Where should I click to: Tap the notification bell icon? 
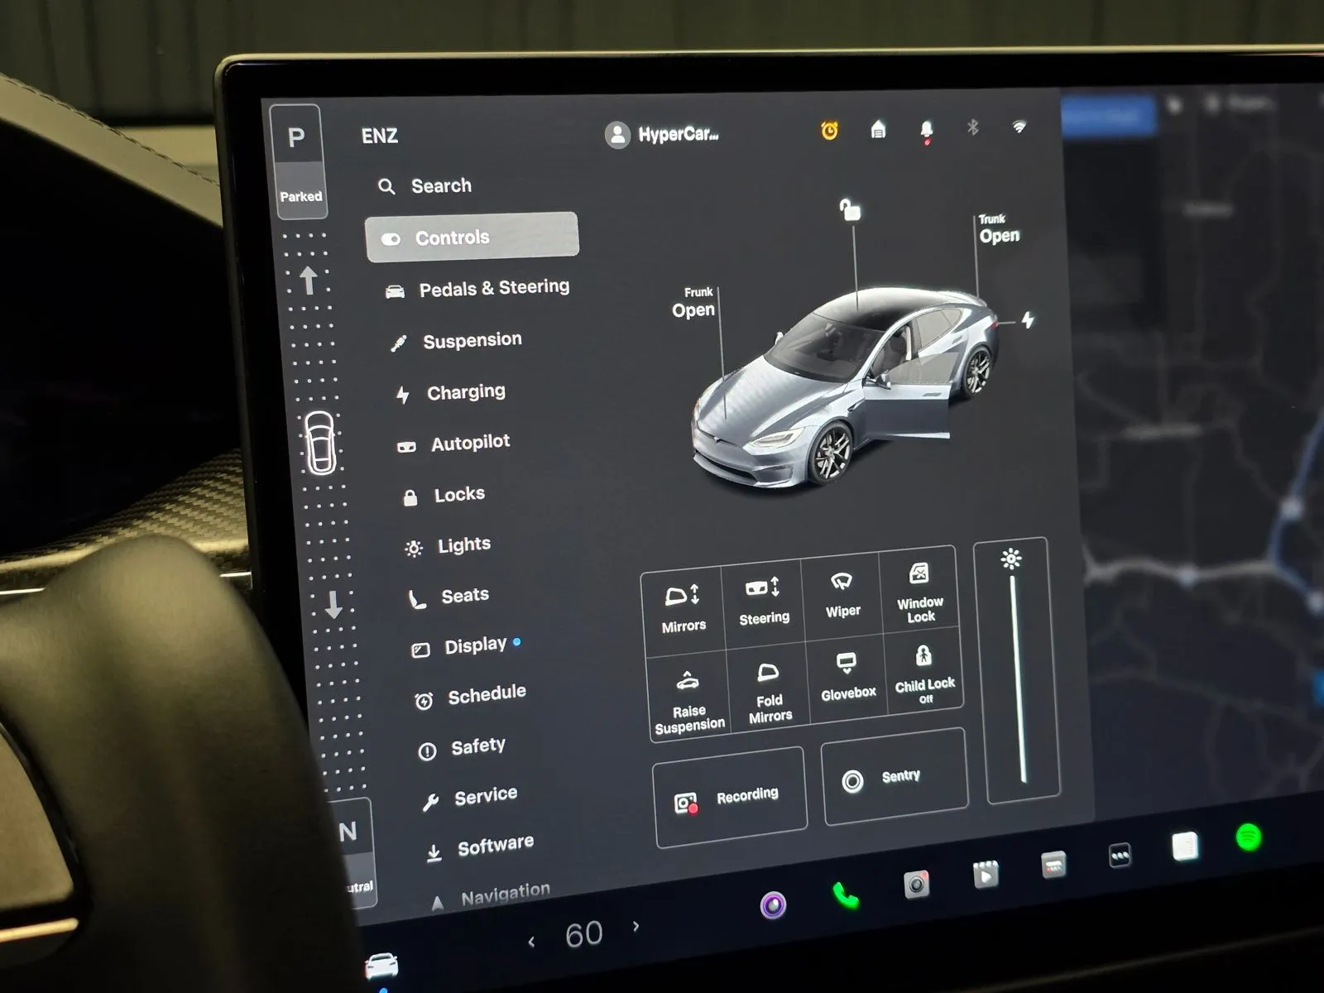click(x=926, y=130)
